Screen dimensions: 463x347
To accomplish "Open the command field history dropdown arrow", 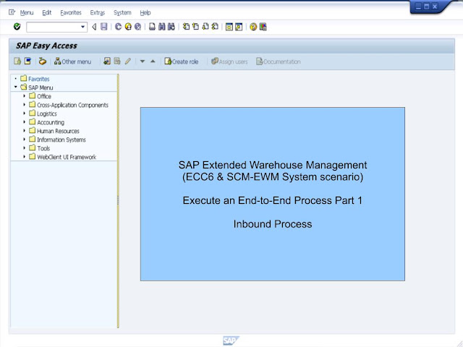I will [83, 27].
